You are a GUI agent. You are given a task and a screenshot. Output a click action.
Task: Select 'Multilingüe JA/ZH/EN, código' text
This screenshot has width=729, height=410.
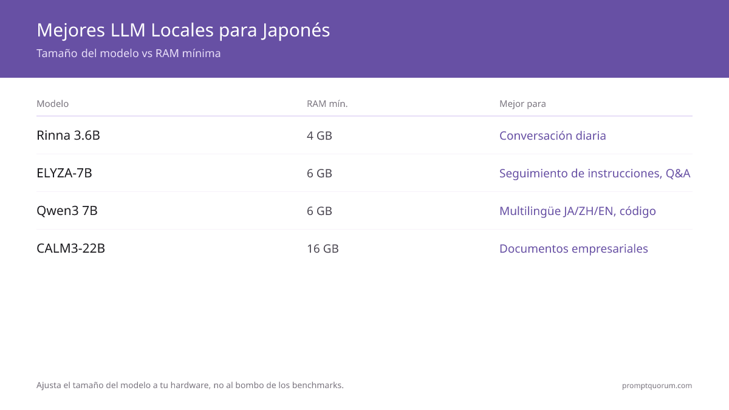click(578, 211)
